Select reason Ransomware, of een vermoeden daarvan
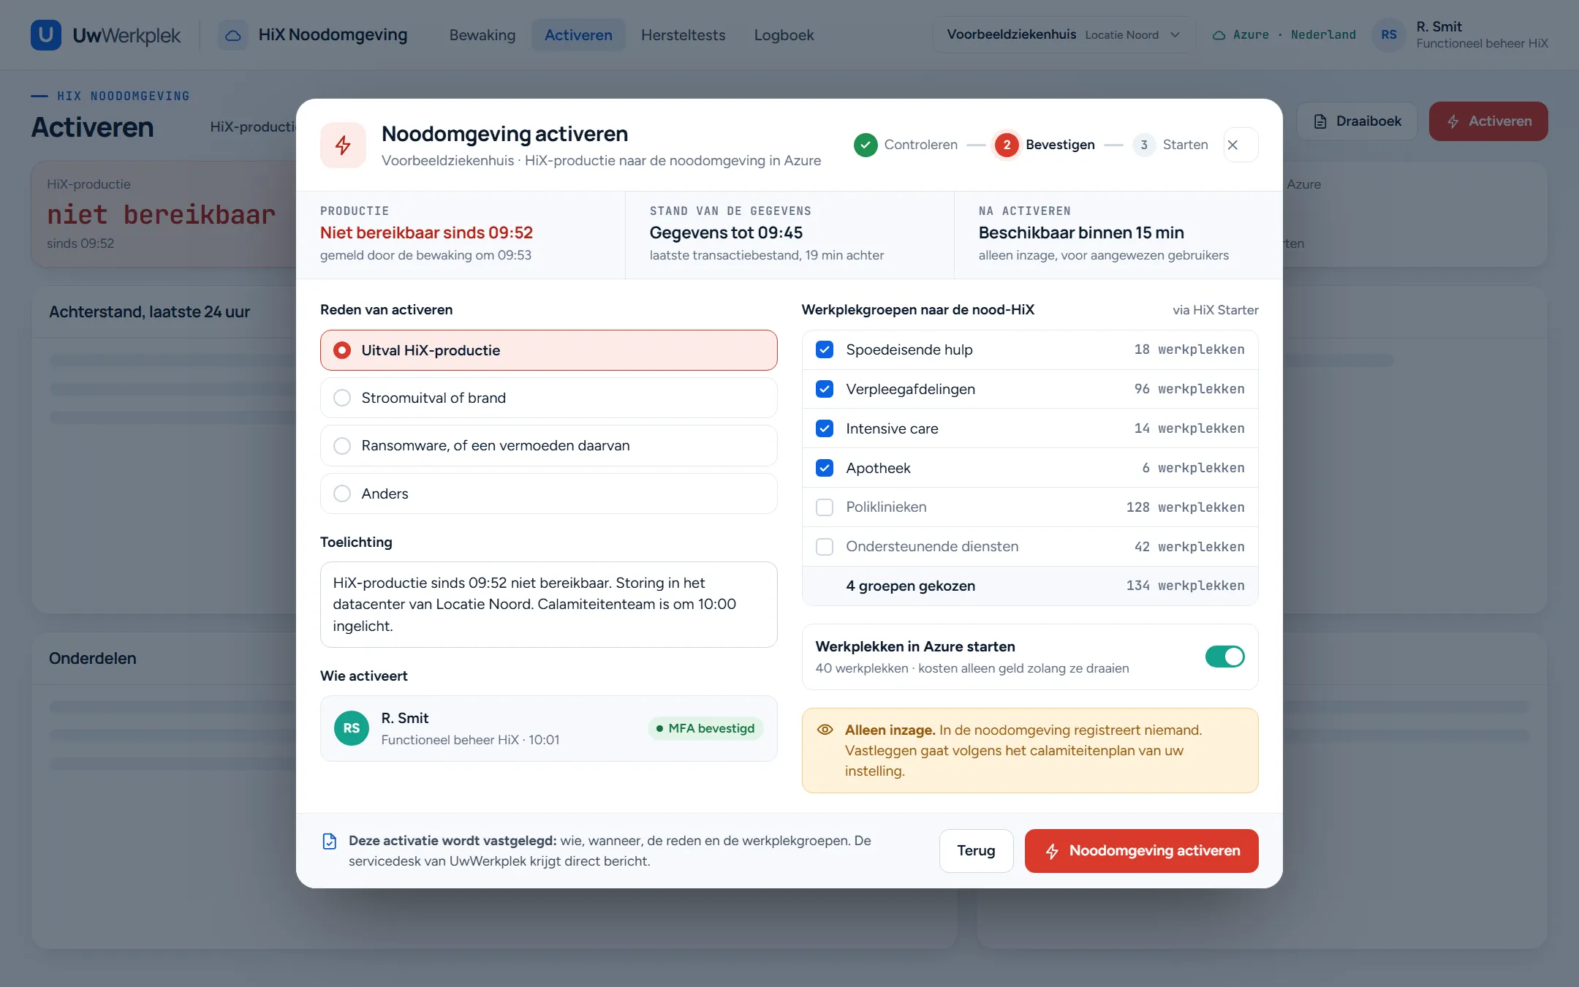Screen dimensions: 1579x987 click(x=548, y=445)
